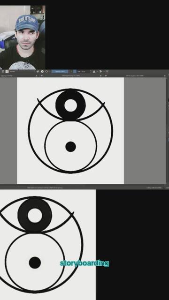Click the "storyboarding" caption text
Image resolution: width=169 pixels, height=300 pixels.
pos(84,263)
